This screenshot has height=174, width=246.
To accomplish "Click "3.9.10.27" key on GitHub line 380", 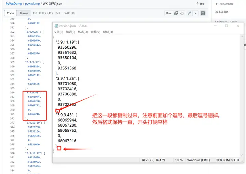I will tap(33, 153).
